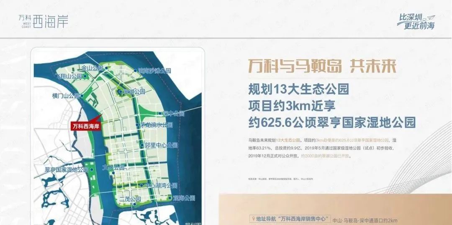Click the sentence 2019年12月正式对公众开放
Image resolution: width=452 pixels, height=225 pixels.
point(274,156)
